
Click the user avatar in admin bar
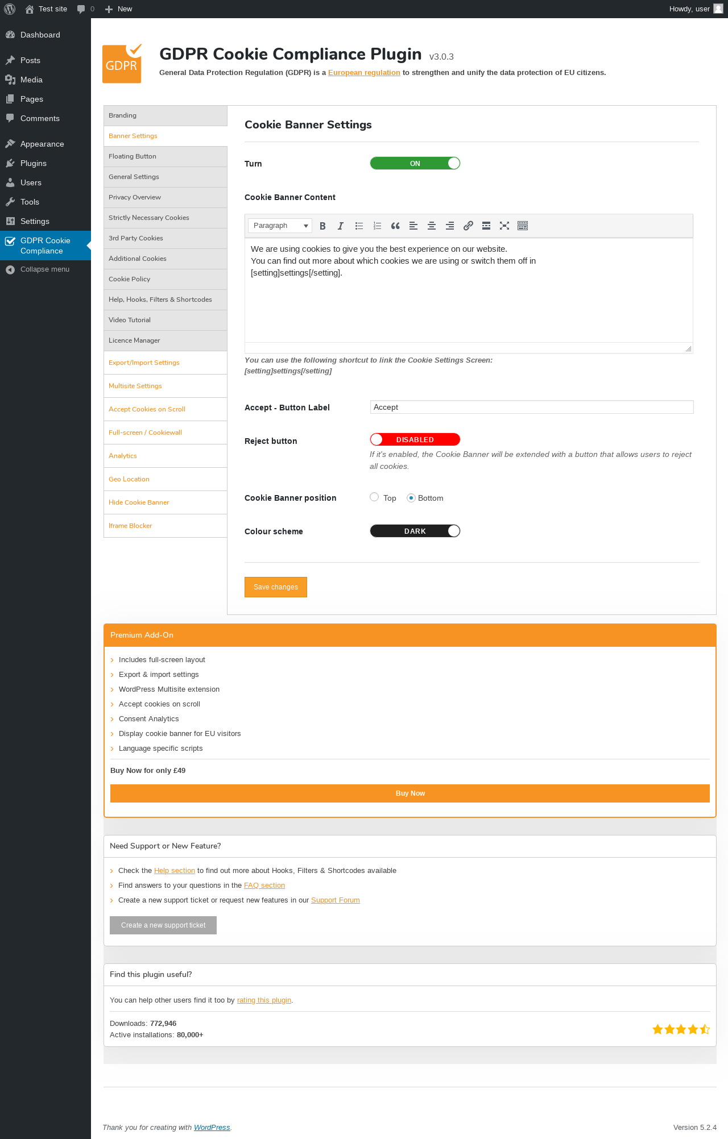coord(718,9)
